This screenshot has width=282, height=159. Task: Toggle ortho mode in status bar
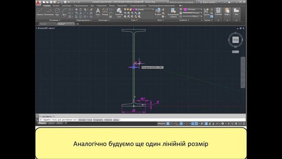pos(177,124)
